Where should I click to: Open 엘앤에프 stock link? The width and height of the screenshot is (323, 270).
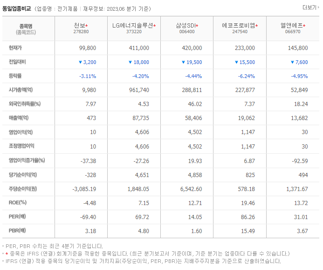click(x=291, y=25)
